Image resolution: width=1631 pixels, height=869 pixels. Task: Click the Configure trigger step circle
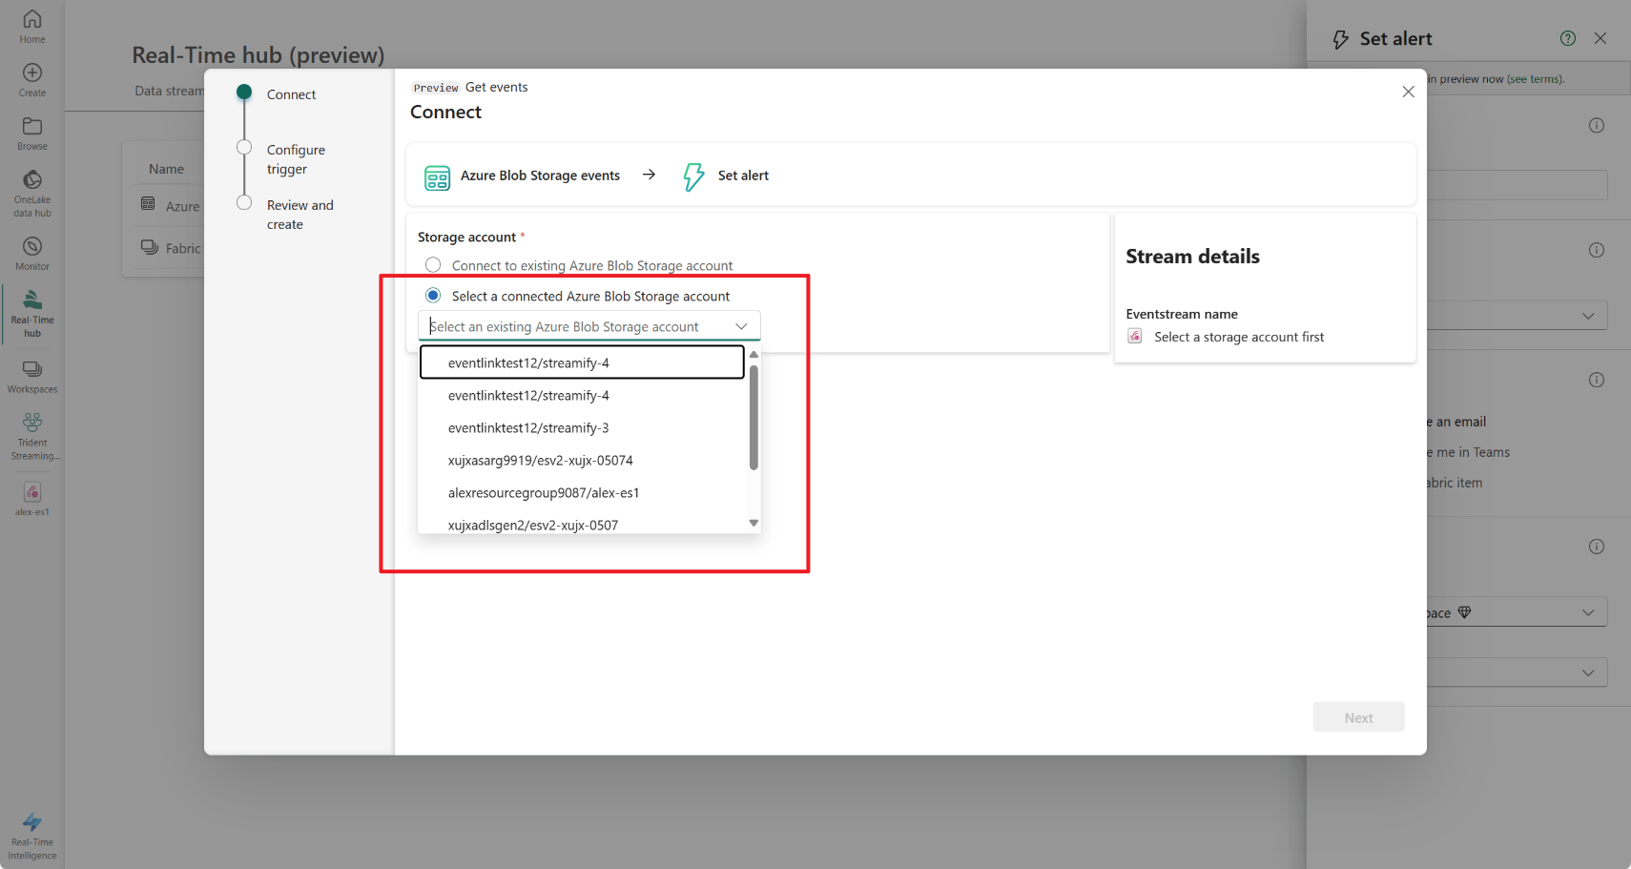[244, 148]
